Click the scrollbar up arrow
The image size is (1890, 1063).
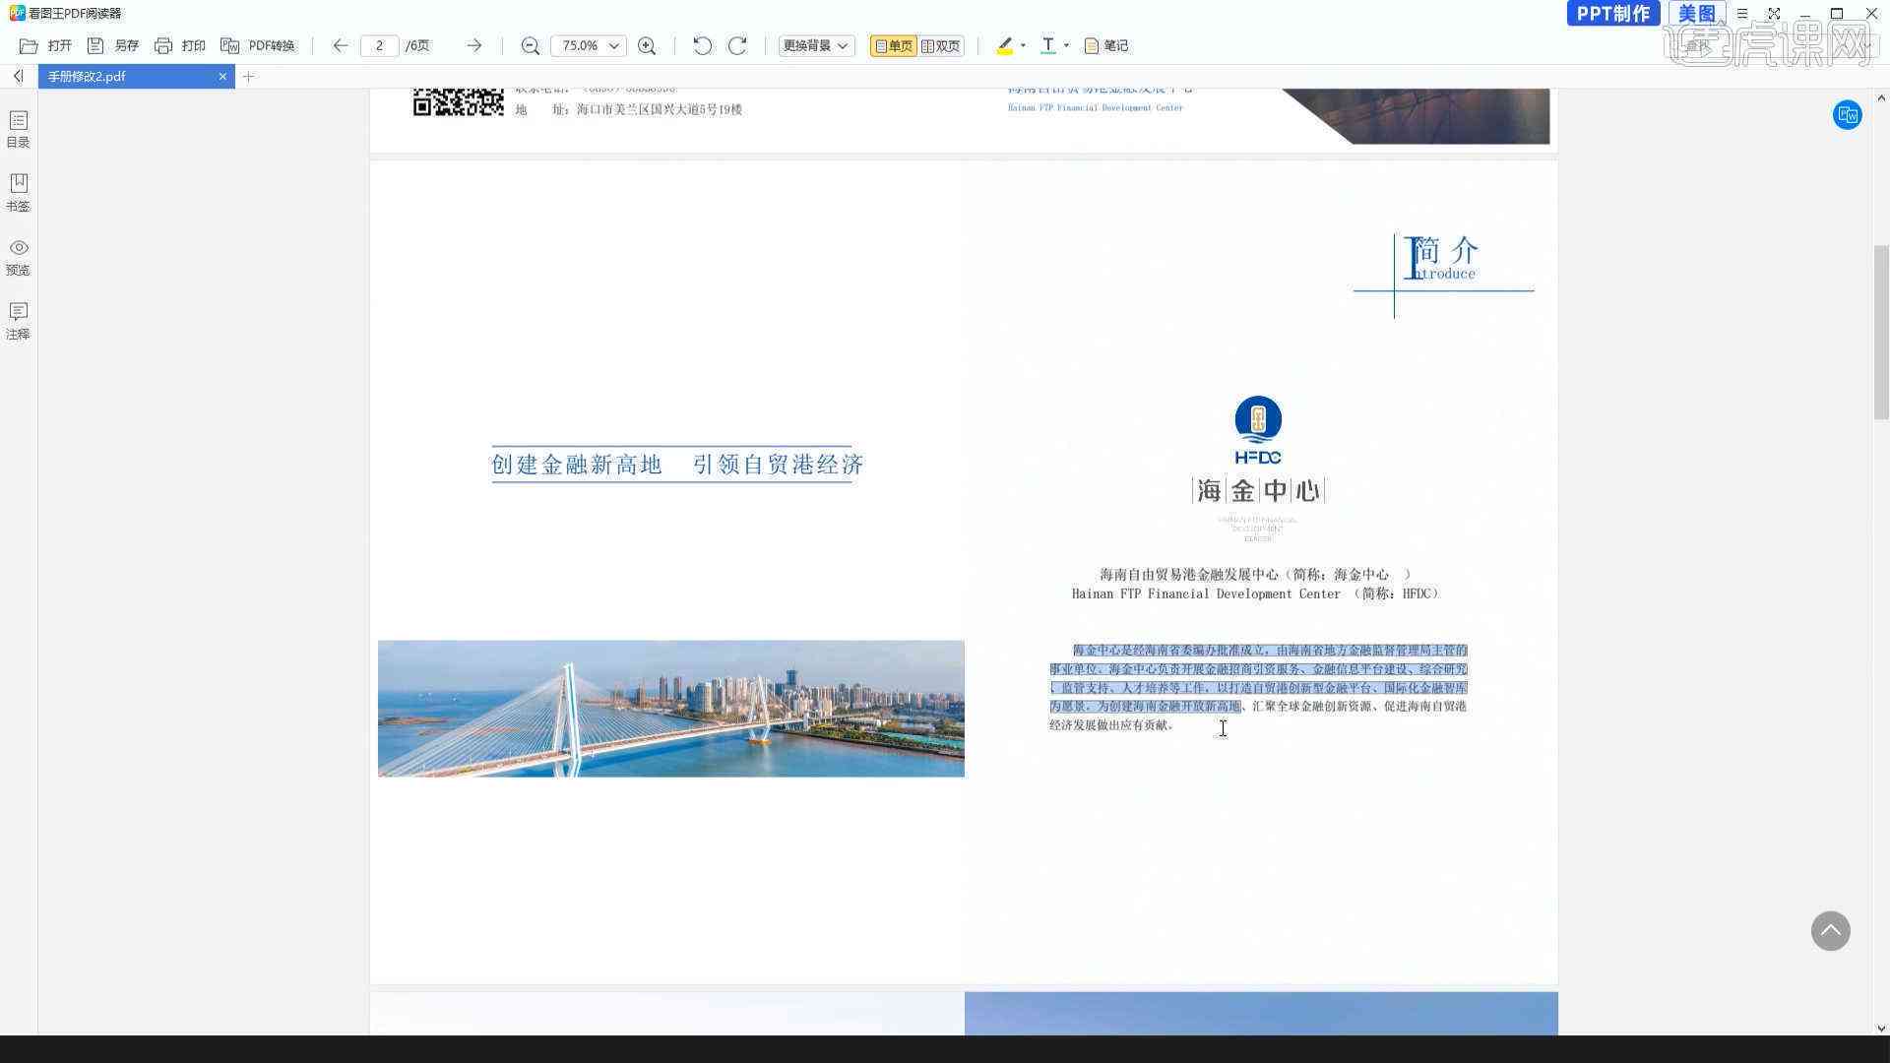click(1881, 97)
